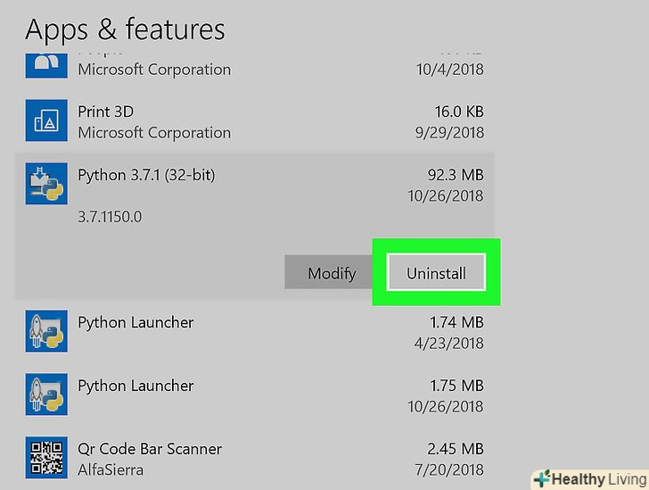Click the Print 3D app icon
Screen dimensions: 649x490
tap(46, 120)
